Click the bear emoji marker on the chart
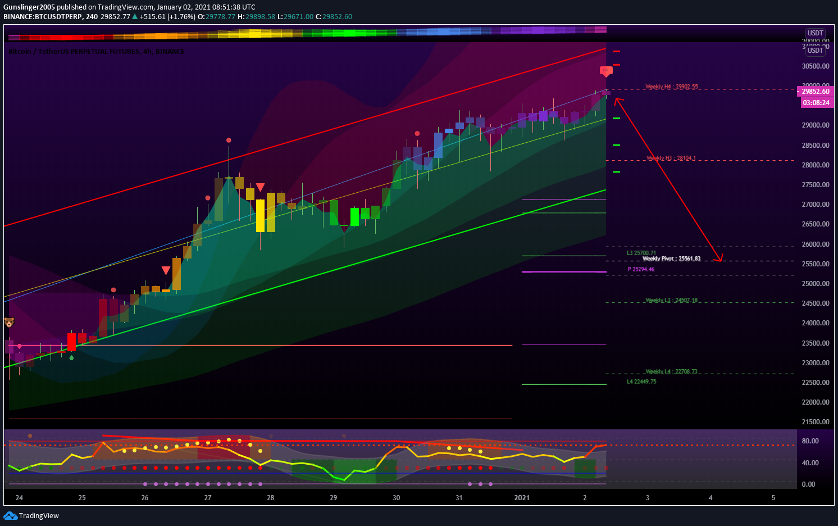The width and height of the screenshot is (838, 526). 9,323
